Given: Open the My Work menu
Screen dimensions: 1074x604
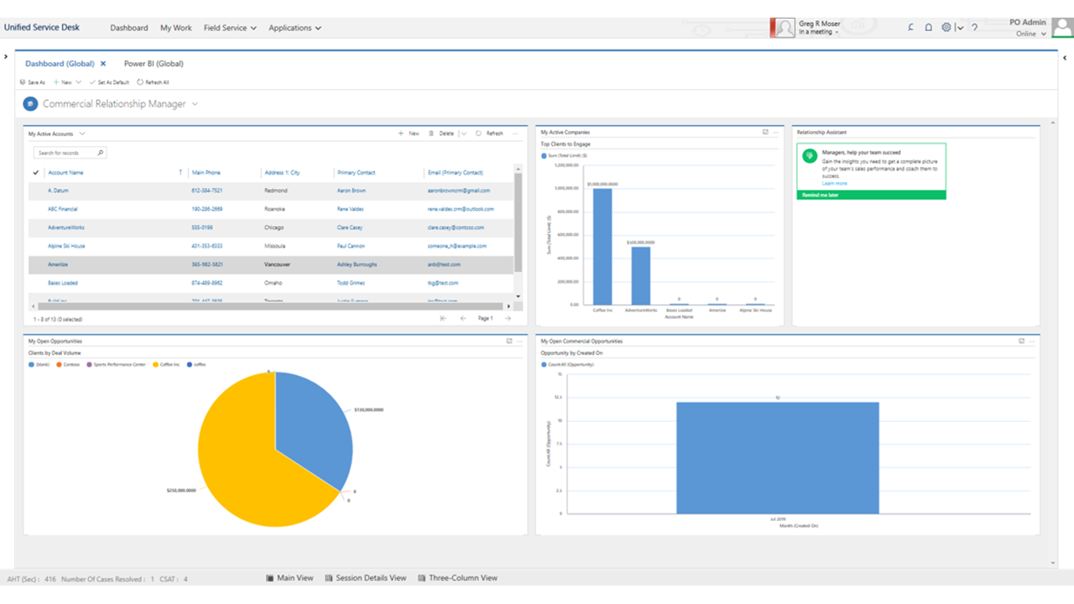Looking at the screenshot, I should click(x=176, y=28).
